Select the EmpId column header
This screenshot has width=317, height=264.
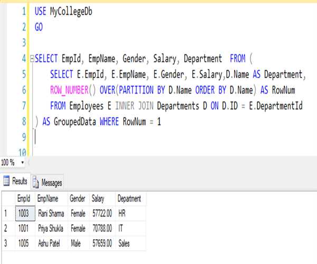(24, 199)
